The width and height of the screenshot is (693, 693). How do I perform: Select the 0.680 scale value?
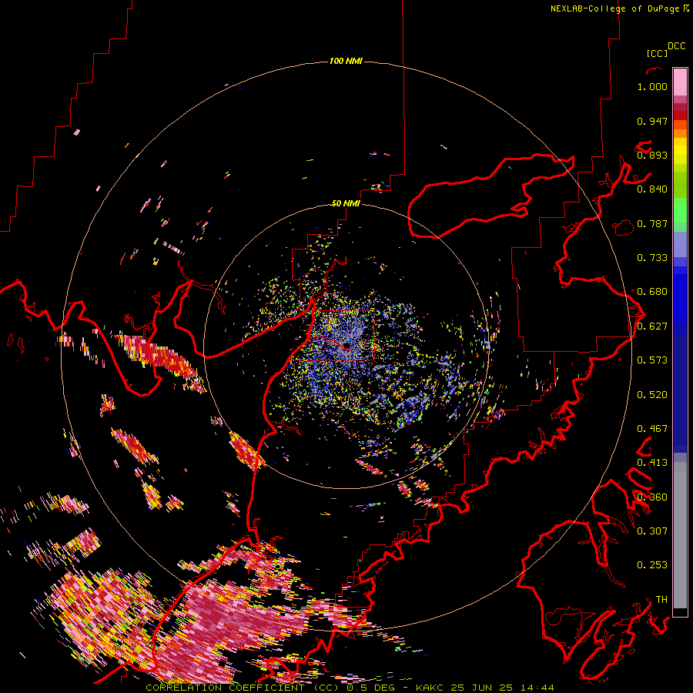coord(652,292)
